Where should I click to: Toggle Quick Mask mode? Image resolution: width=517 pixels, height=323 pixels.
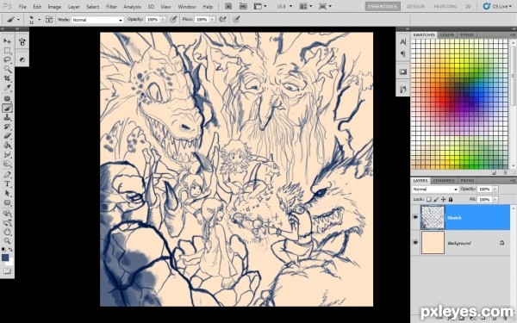coord(7,271)
